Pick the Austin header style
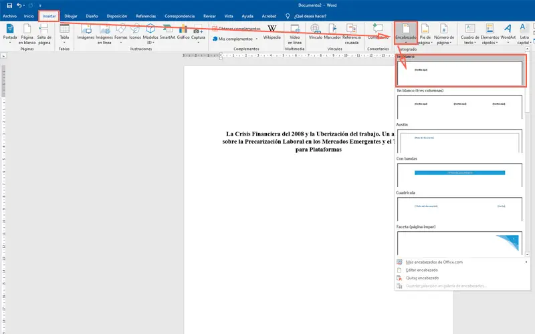The image size is (535, 334). [x=459, y=141]
